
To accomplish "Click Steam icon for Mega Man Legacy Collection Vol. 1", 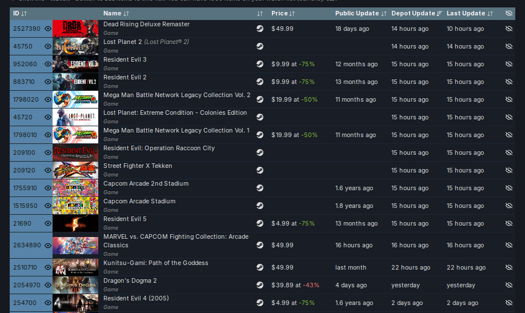I will click(260, 135).
